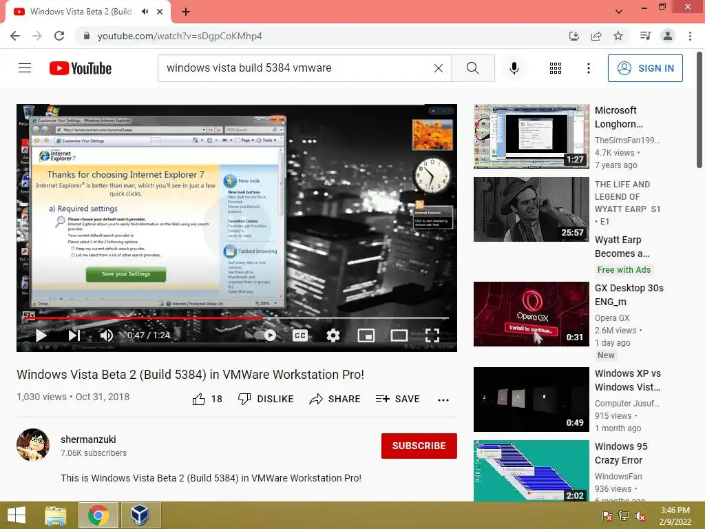The image size is (705, 529).
Task: Go forward in the browser
Action: point(37,36)
